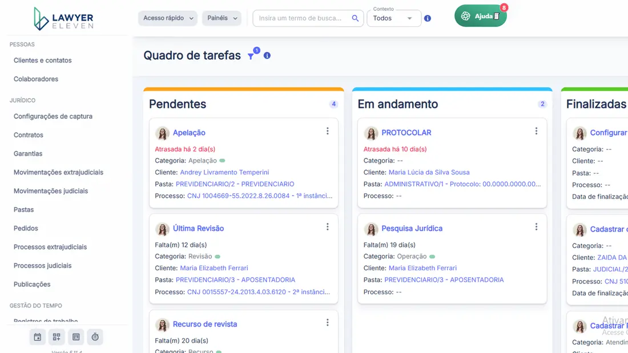Open Clientes e contatos in sidebar
Image resolution: width=628 pixels, height=353 pixels.
43,60
